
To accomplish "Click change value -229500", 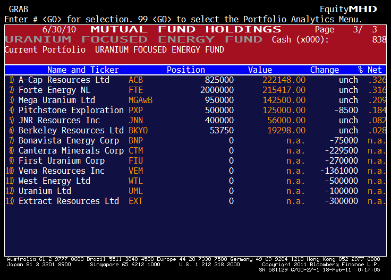I will 342,150.
